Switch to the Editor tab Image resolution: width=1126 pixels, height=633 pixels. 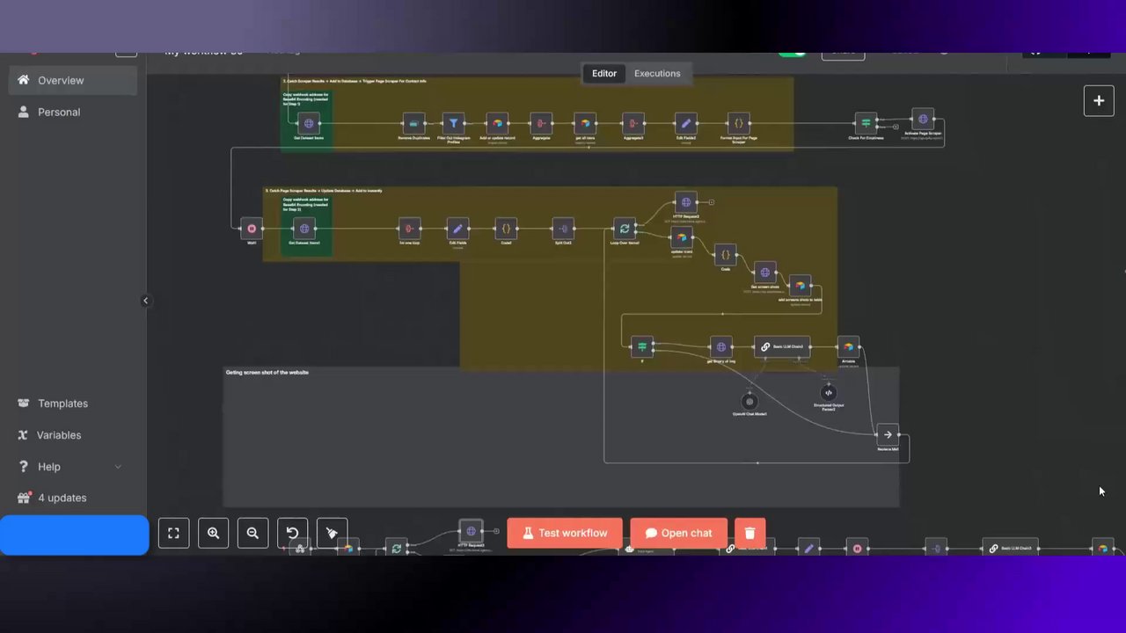[604, 74]
